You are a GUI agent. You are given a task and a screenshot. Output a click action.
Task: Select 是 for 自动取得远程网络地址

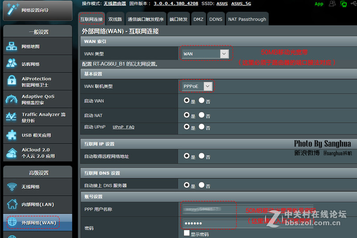187,156
